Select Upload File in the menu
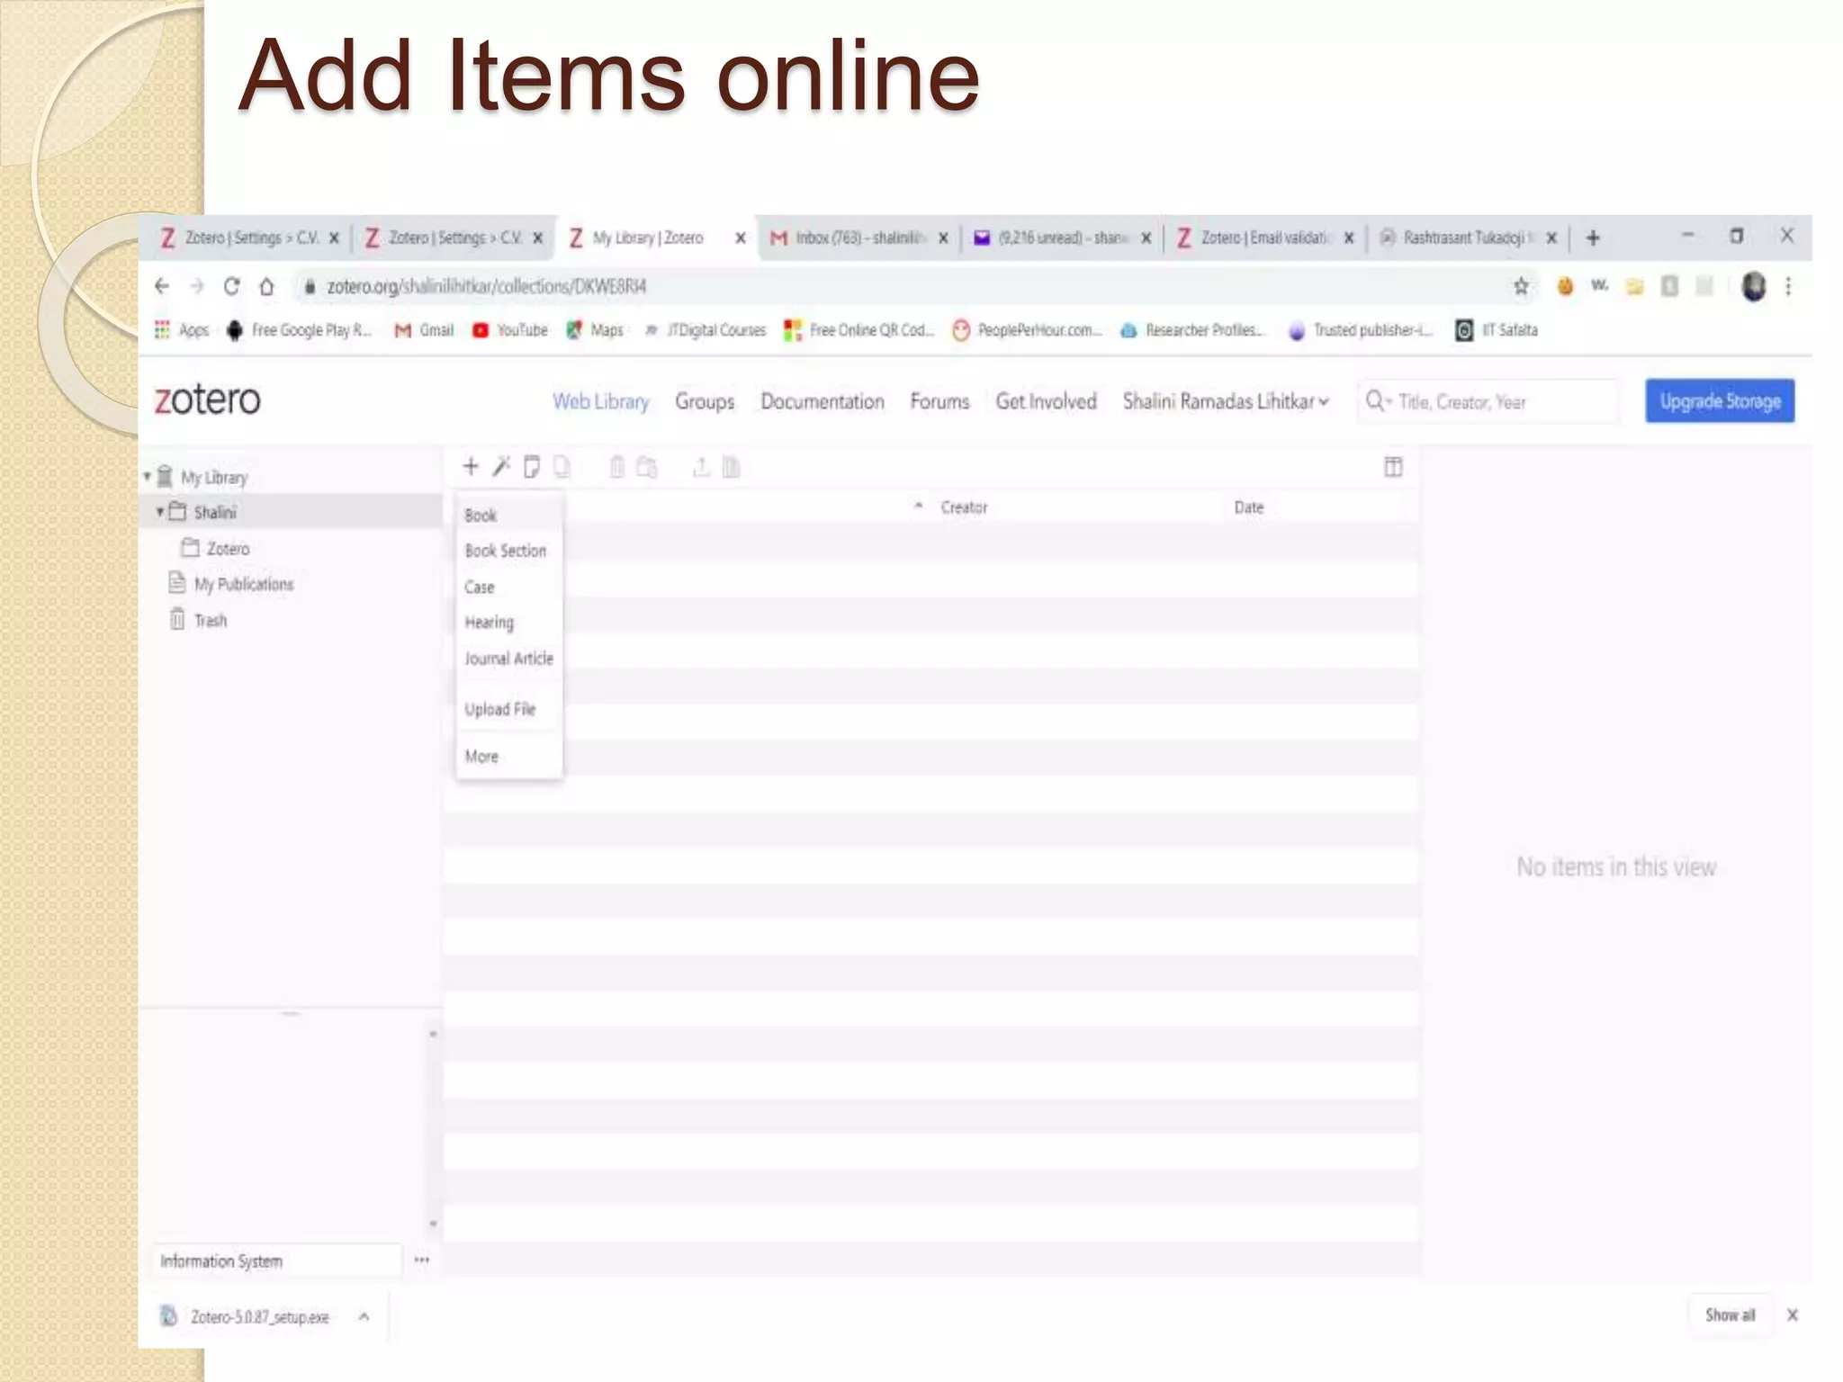Viewport: 1843px width, 1382px height. point(509,709)
